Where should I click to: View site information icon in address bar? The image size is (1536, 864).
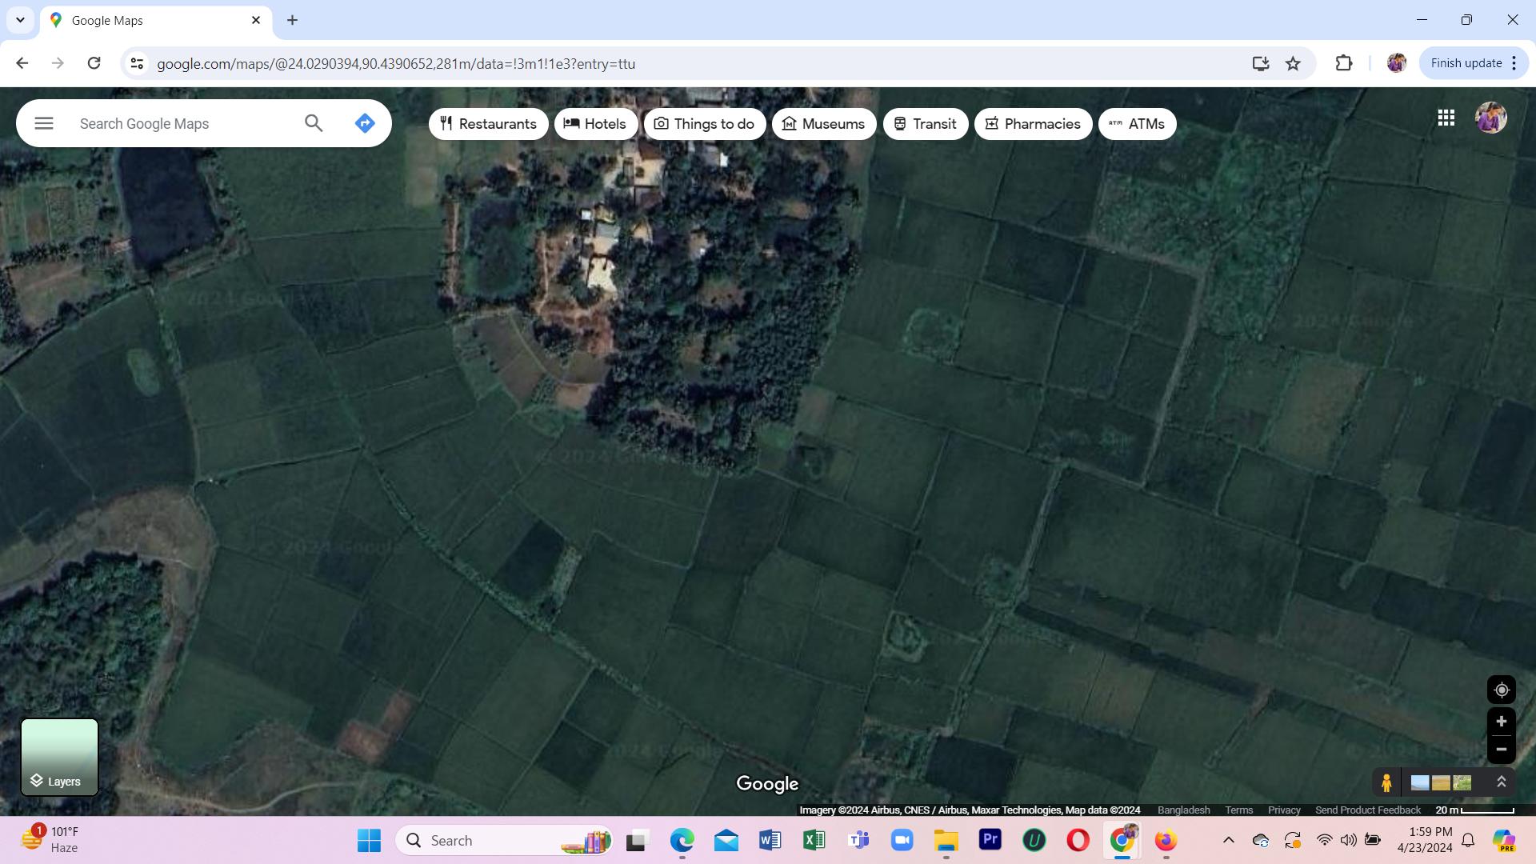click(137, 63)
